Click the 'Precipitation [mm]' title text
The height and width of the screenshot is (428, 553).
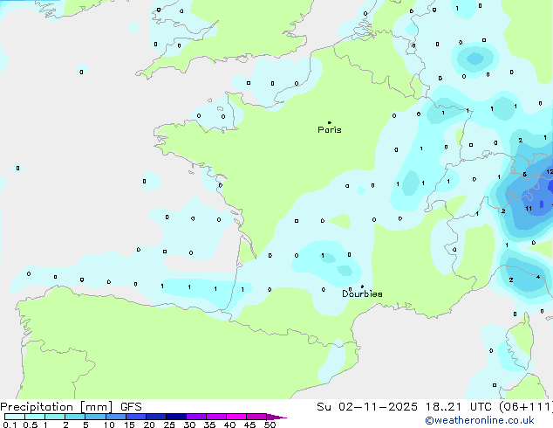57,407
